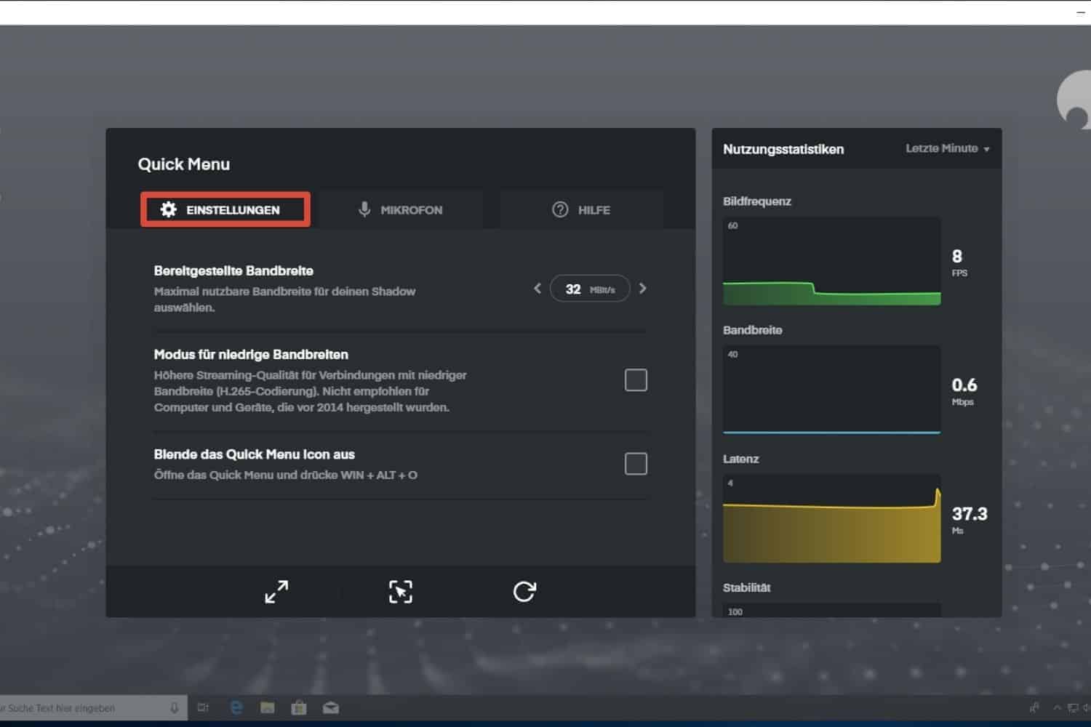1091x727 pixels.
Task: Open the Einstellungen tab
Action: point(225,209)
